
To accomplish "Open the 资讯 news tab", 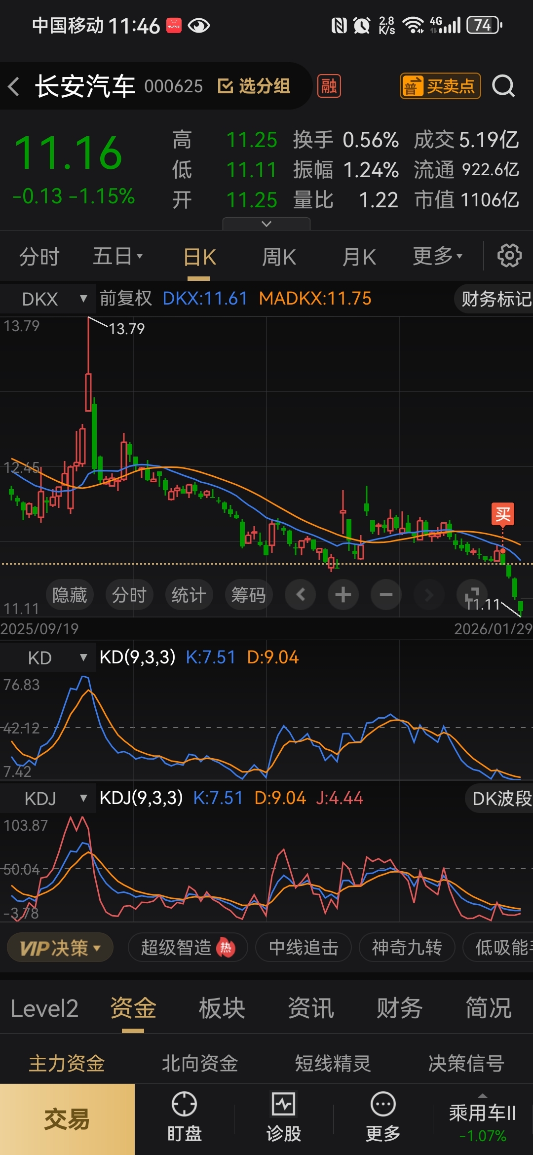I will [311, 1008].
